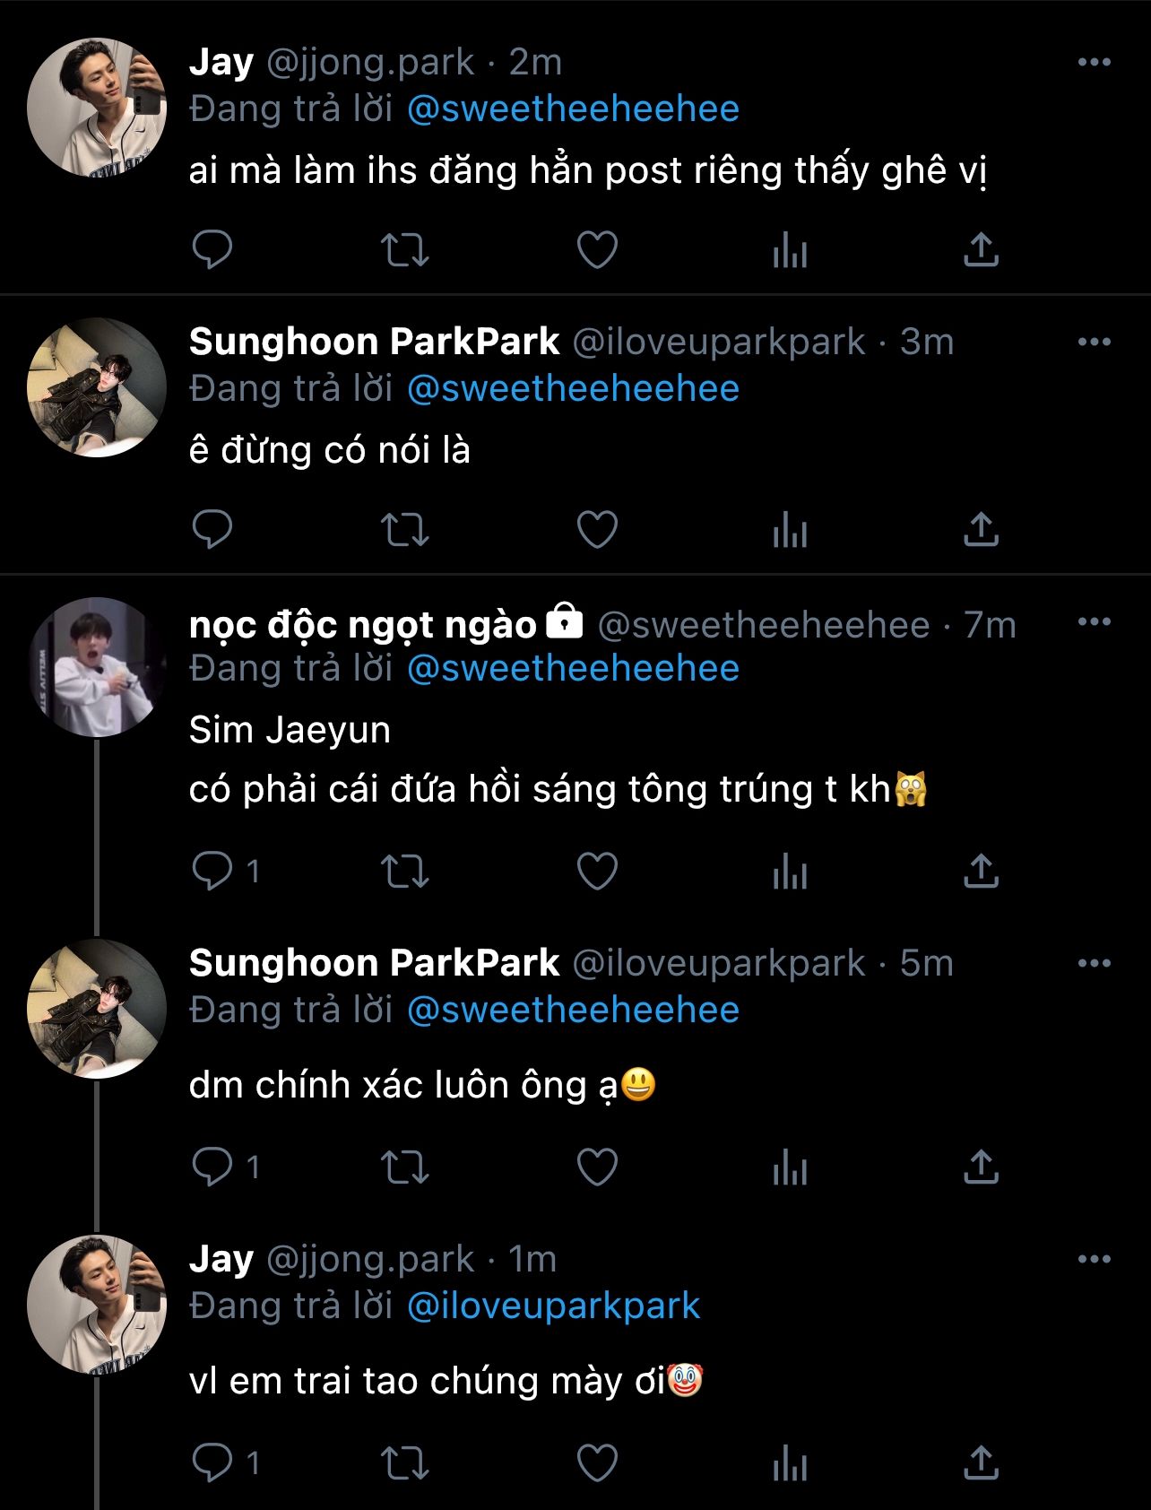This screenshot has width=1151, height=1510.
Task: Like the "Sim Jaeyun" tweet
Action: [597, 871]
